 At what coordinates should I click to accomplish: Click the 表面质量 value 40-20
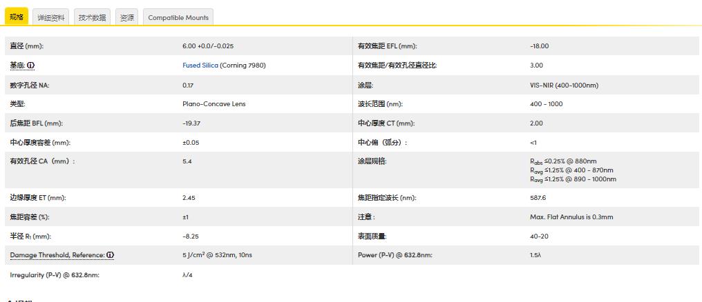click(540, 236)
